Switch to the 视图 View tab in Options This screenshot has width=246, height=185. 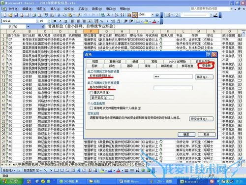(95, 62)
